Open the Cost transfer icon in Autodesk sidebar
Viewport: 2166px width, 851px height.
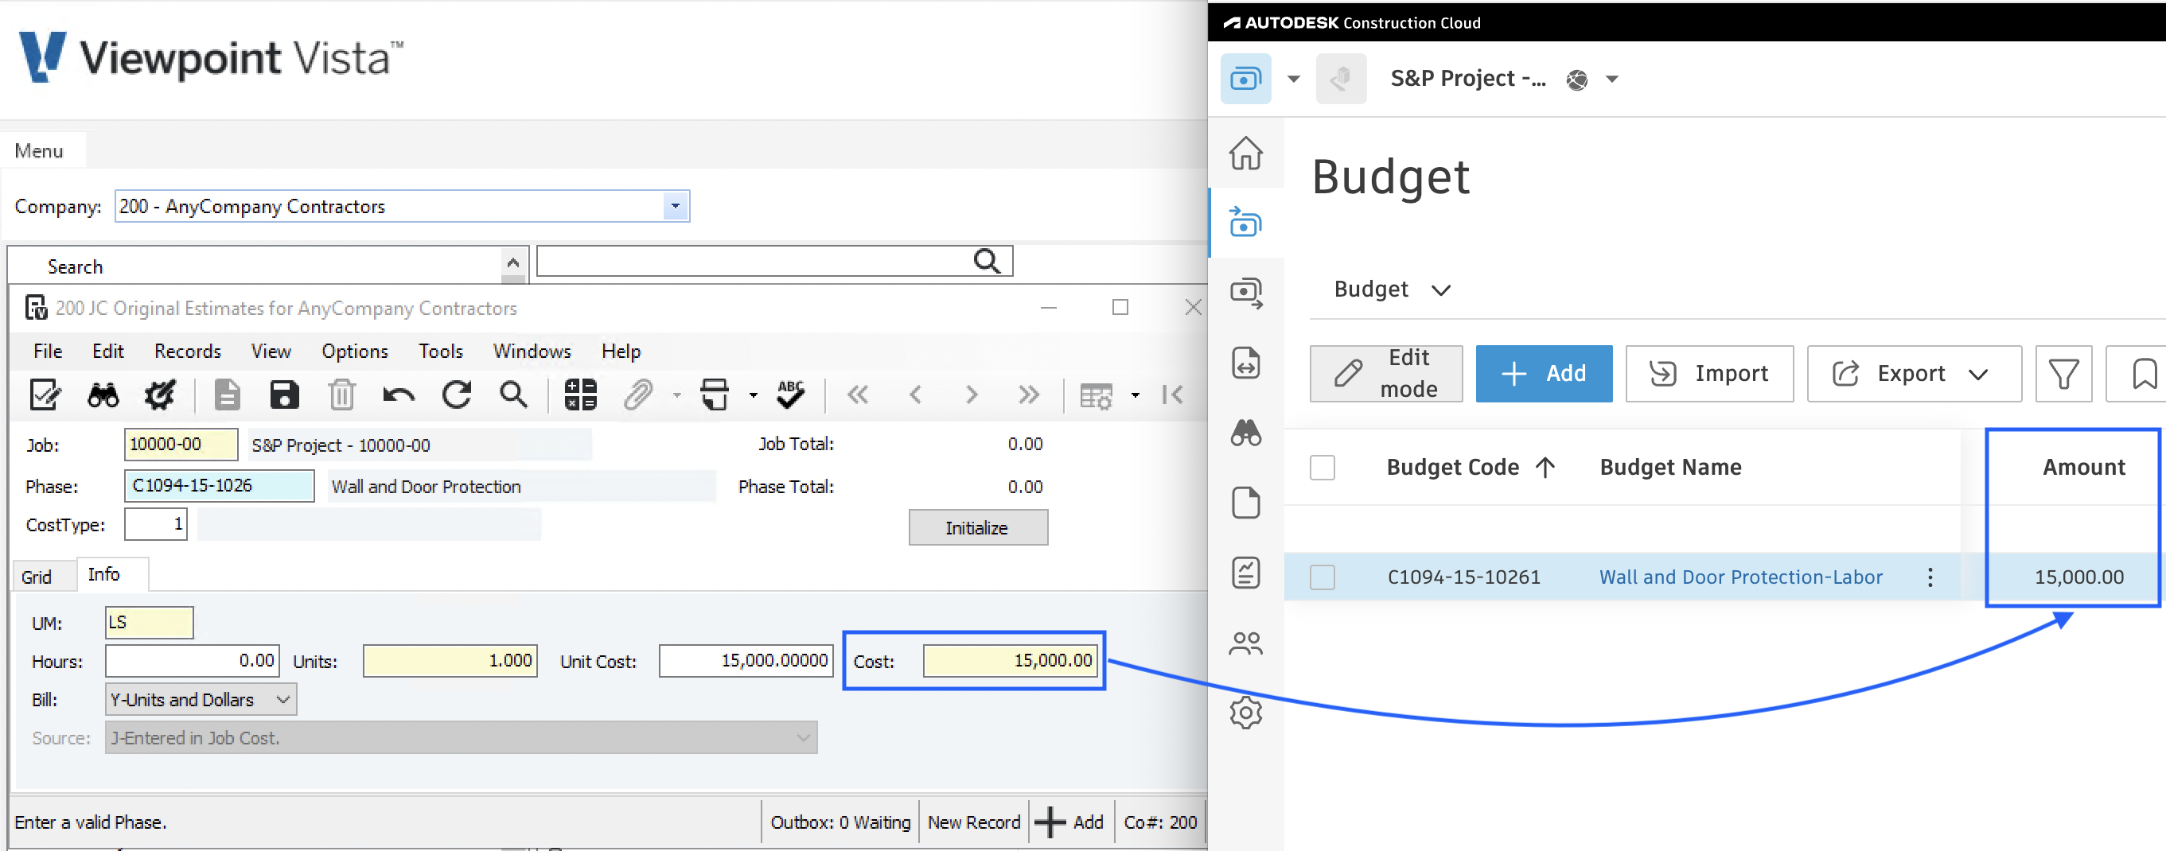pos(1245,293)
